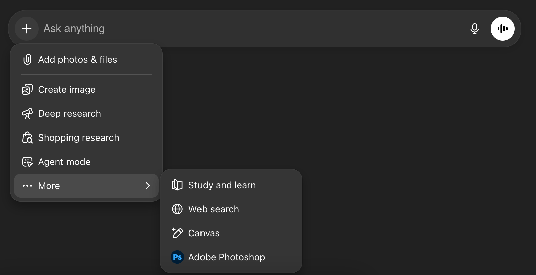
Task: Click Add photos & files label
Action: click(x=78, y=59)
